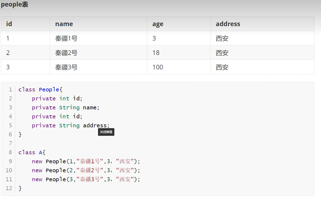This screenshot has width=321, height=200.
Task: Click the 秦疆2号 name cell
Action: (66, 53)
